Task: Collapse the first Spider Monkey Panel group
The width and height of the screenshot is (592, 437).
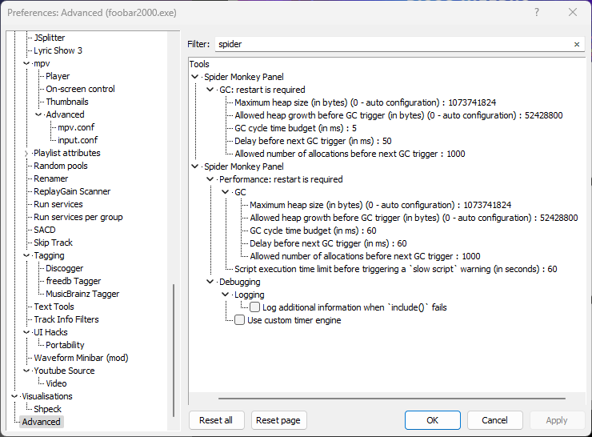Action: tap(195, 77)
